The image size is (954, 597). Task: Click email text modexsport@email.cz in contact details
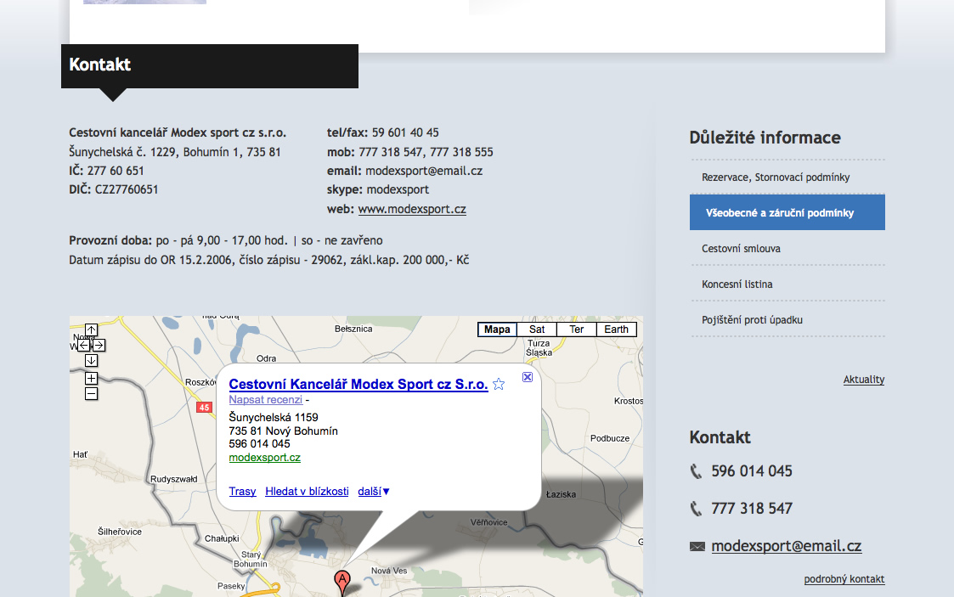pyautogui.click(x=424, y=171)
